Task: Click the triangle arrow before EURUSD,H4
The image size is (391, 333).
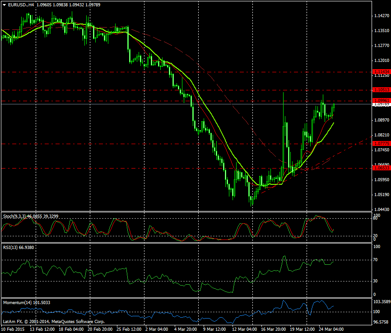Action: 4,4
